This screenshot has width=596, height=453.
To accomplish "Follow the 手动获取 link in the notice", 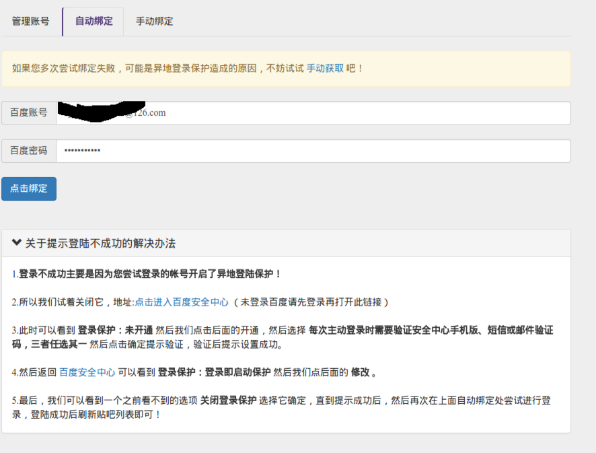I will (x=325, y=69).
